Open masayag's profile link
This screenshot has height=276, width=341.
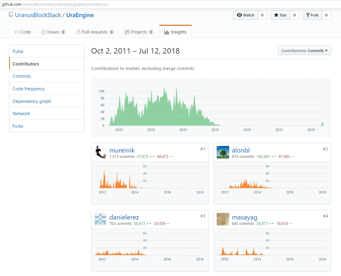(245, 217)
